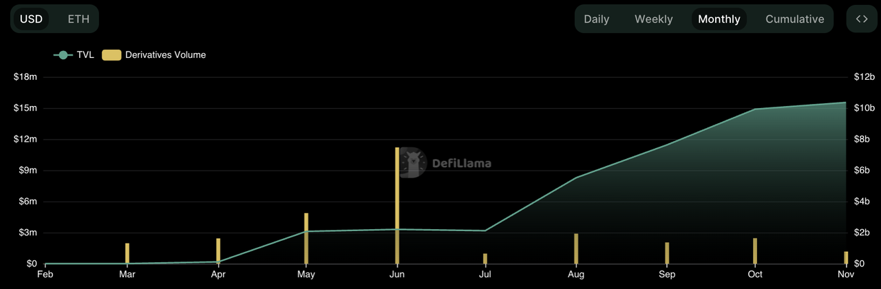Click the August derivatives volume bar
The height and width of the screenshot is (289, 881).
pyautogui.click(x=576, y=248)
